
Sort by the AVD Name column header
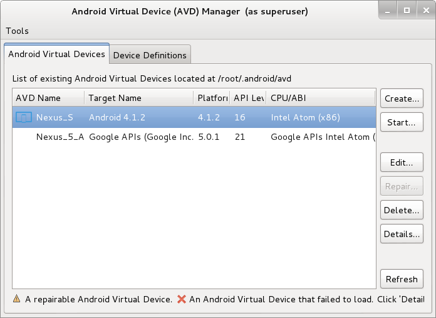[x=48, y=98]
